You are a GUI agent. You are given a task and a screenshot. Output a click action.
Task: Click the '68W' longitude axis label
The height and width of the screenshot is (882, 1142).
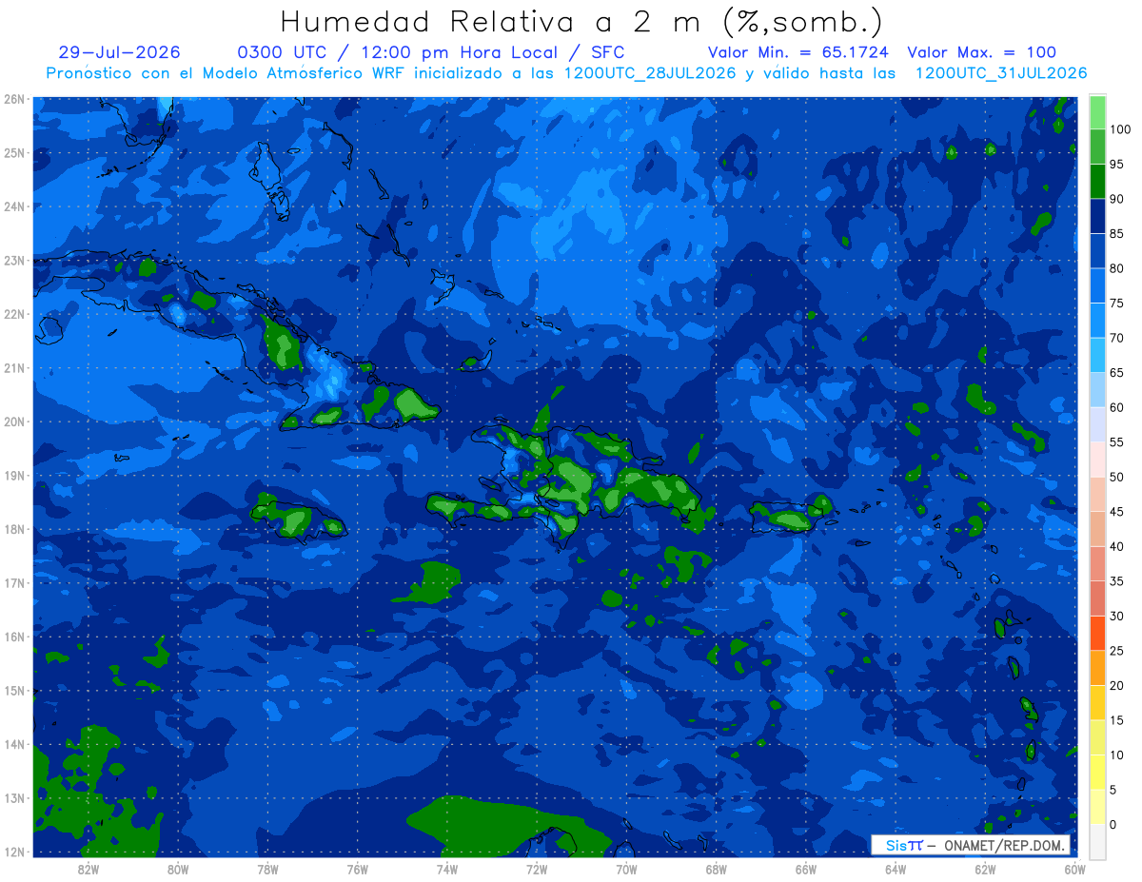716,869
